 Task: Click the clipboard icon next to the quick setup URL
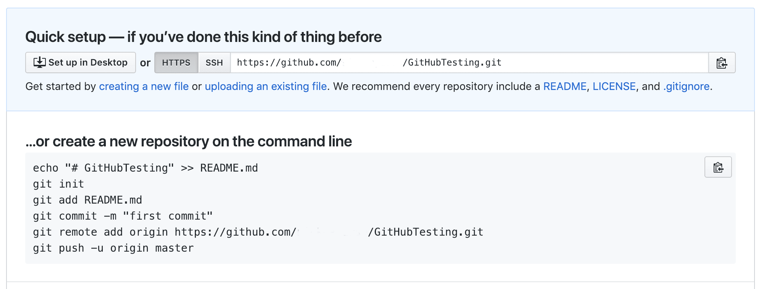coord(721,63)
